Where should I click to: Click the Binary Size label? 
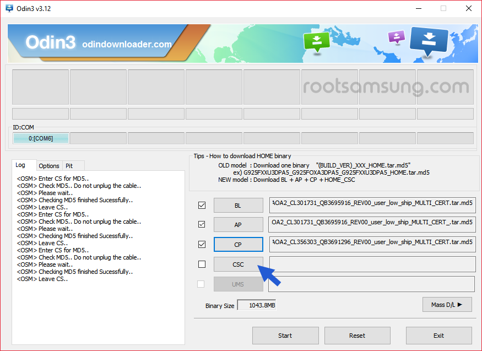point(220,306)
